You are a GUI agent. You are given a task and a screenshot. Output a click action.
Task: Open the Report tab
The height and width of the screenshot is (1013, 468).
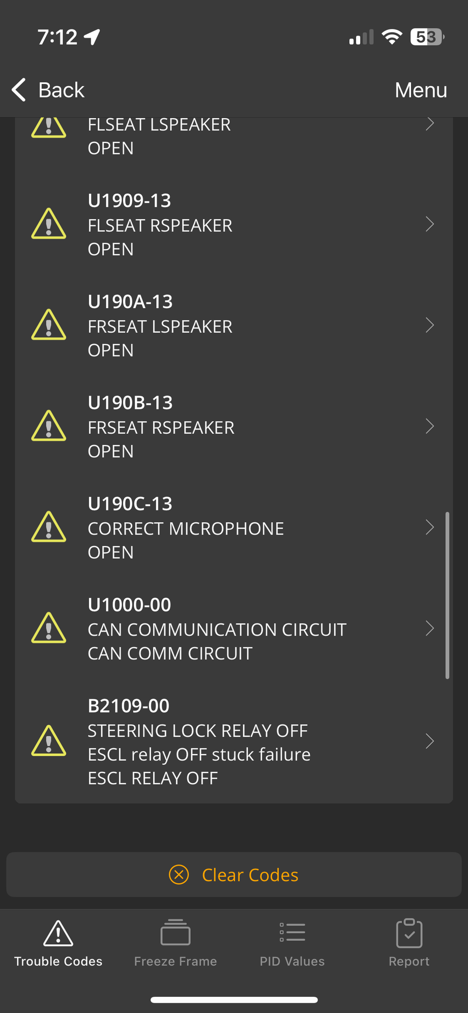pyautogui.click(x=409, y=943)
